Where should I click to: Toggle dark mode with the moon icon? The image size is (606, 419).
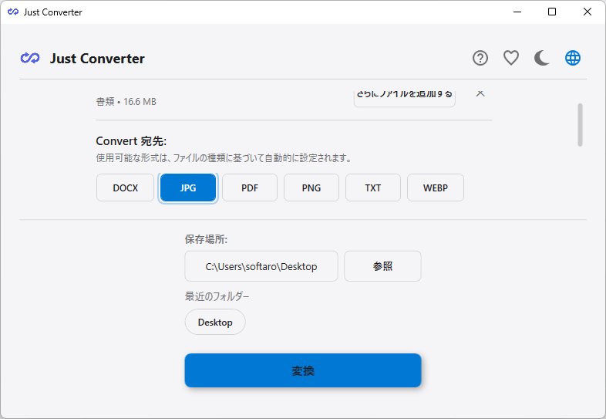point(542,58)
